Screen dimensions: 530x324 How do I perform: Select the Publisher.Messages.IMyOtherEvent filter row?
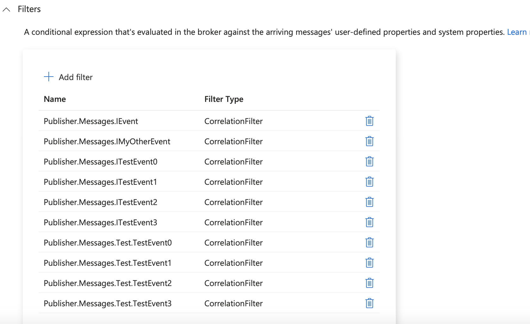(x=107, y=141)
